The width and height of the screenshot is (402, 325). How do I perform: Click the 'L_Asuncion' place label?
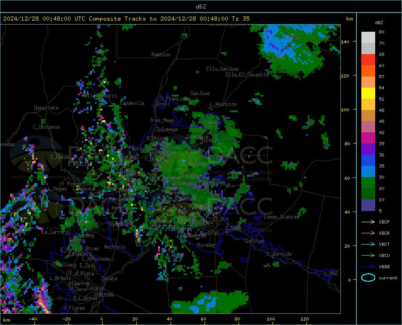click(223, 104)
